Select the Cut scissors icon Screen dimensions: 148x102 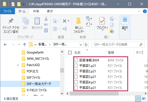[46, 19]
